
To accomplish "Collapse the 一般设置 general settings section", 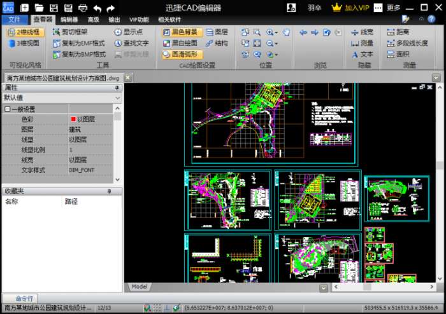I will (7, 109).
